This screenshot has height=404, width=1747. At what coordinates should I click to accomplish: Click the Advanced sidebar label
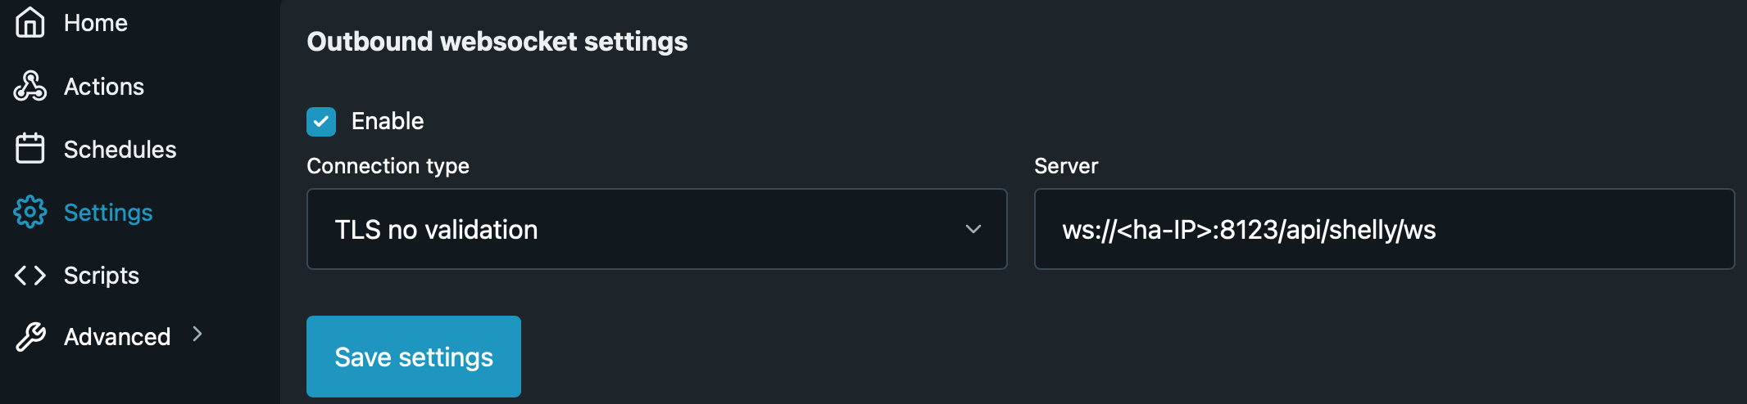coord(117,337)
